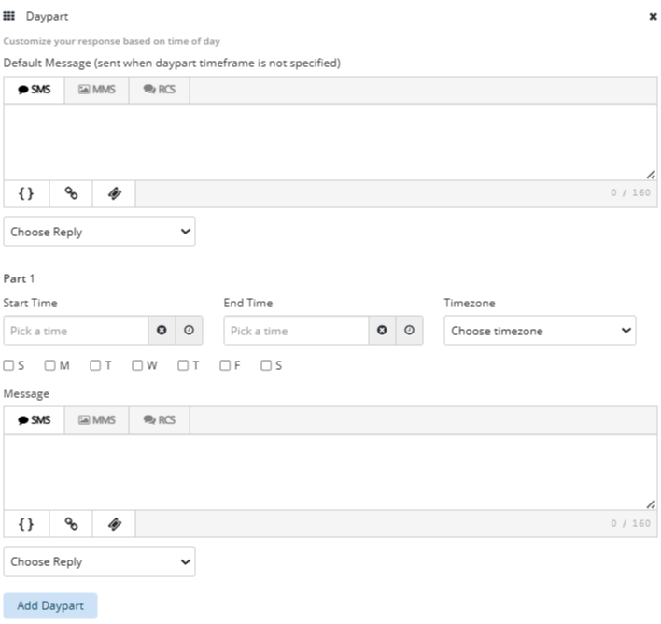The image size is (661, 624).
Task: Open the Choose Reply dropdown under Default Message
Action: (x=99, y=232)
